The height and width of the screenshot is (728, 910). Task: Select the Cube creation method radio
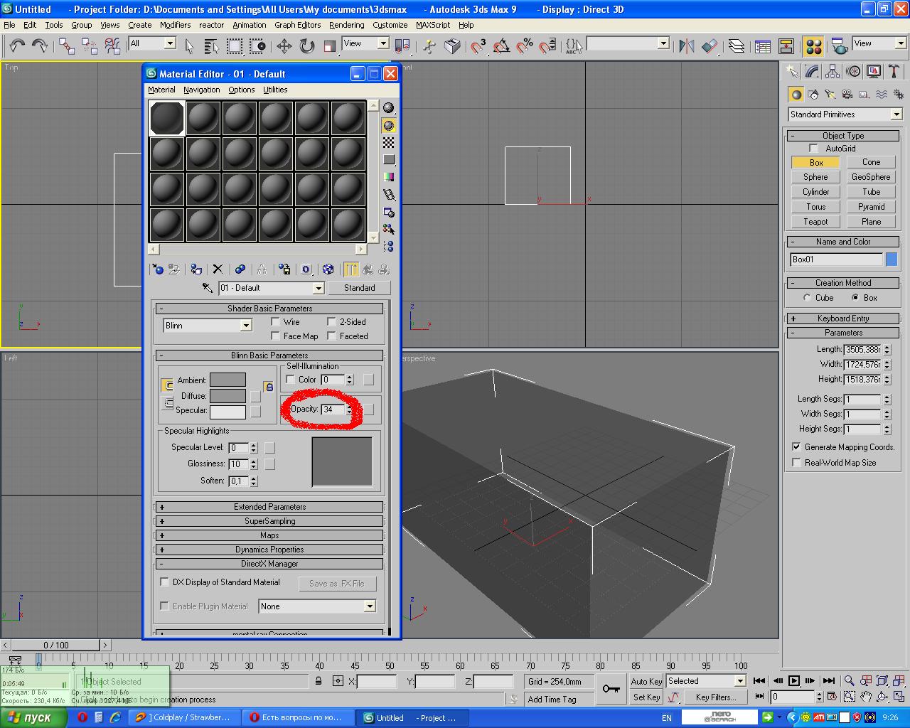[807, 298]
